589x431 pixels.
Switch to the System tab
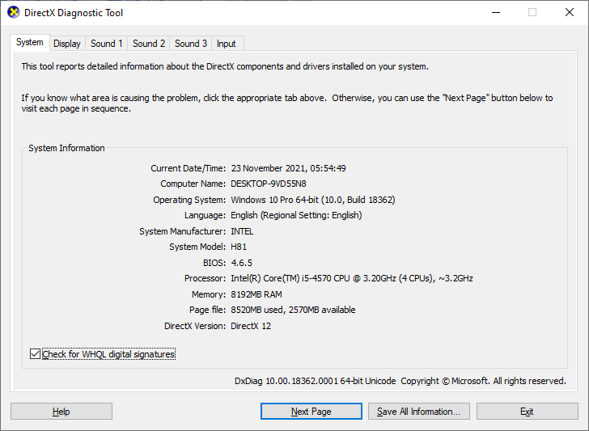[x=30, y=42]
